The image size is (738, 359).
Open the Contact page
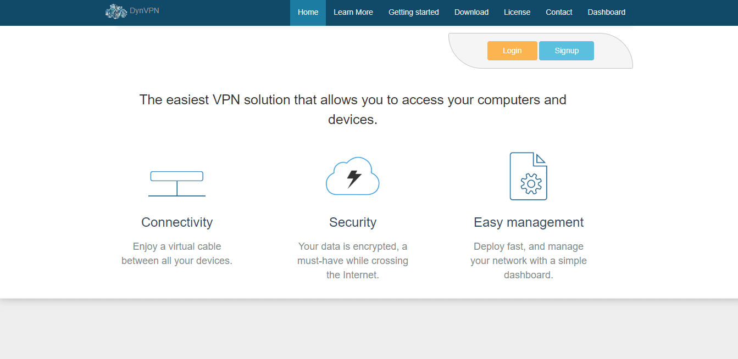tap(559, 13)
